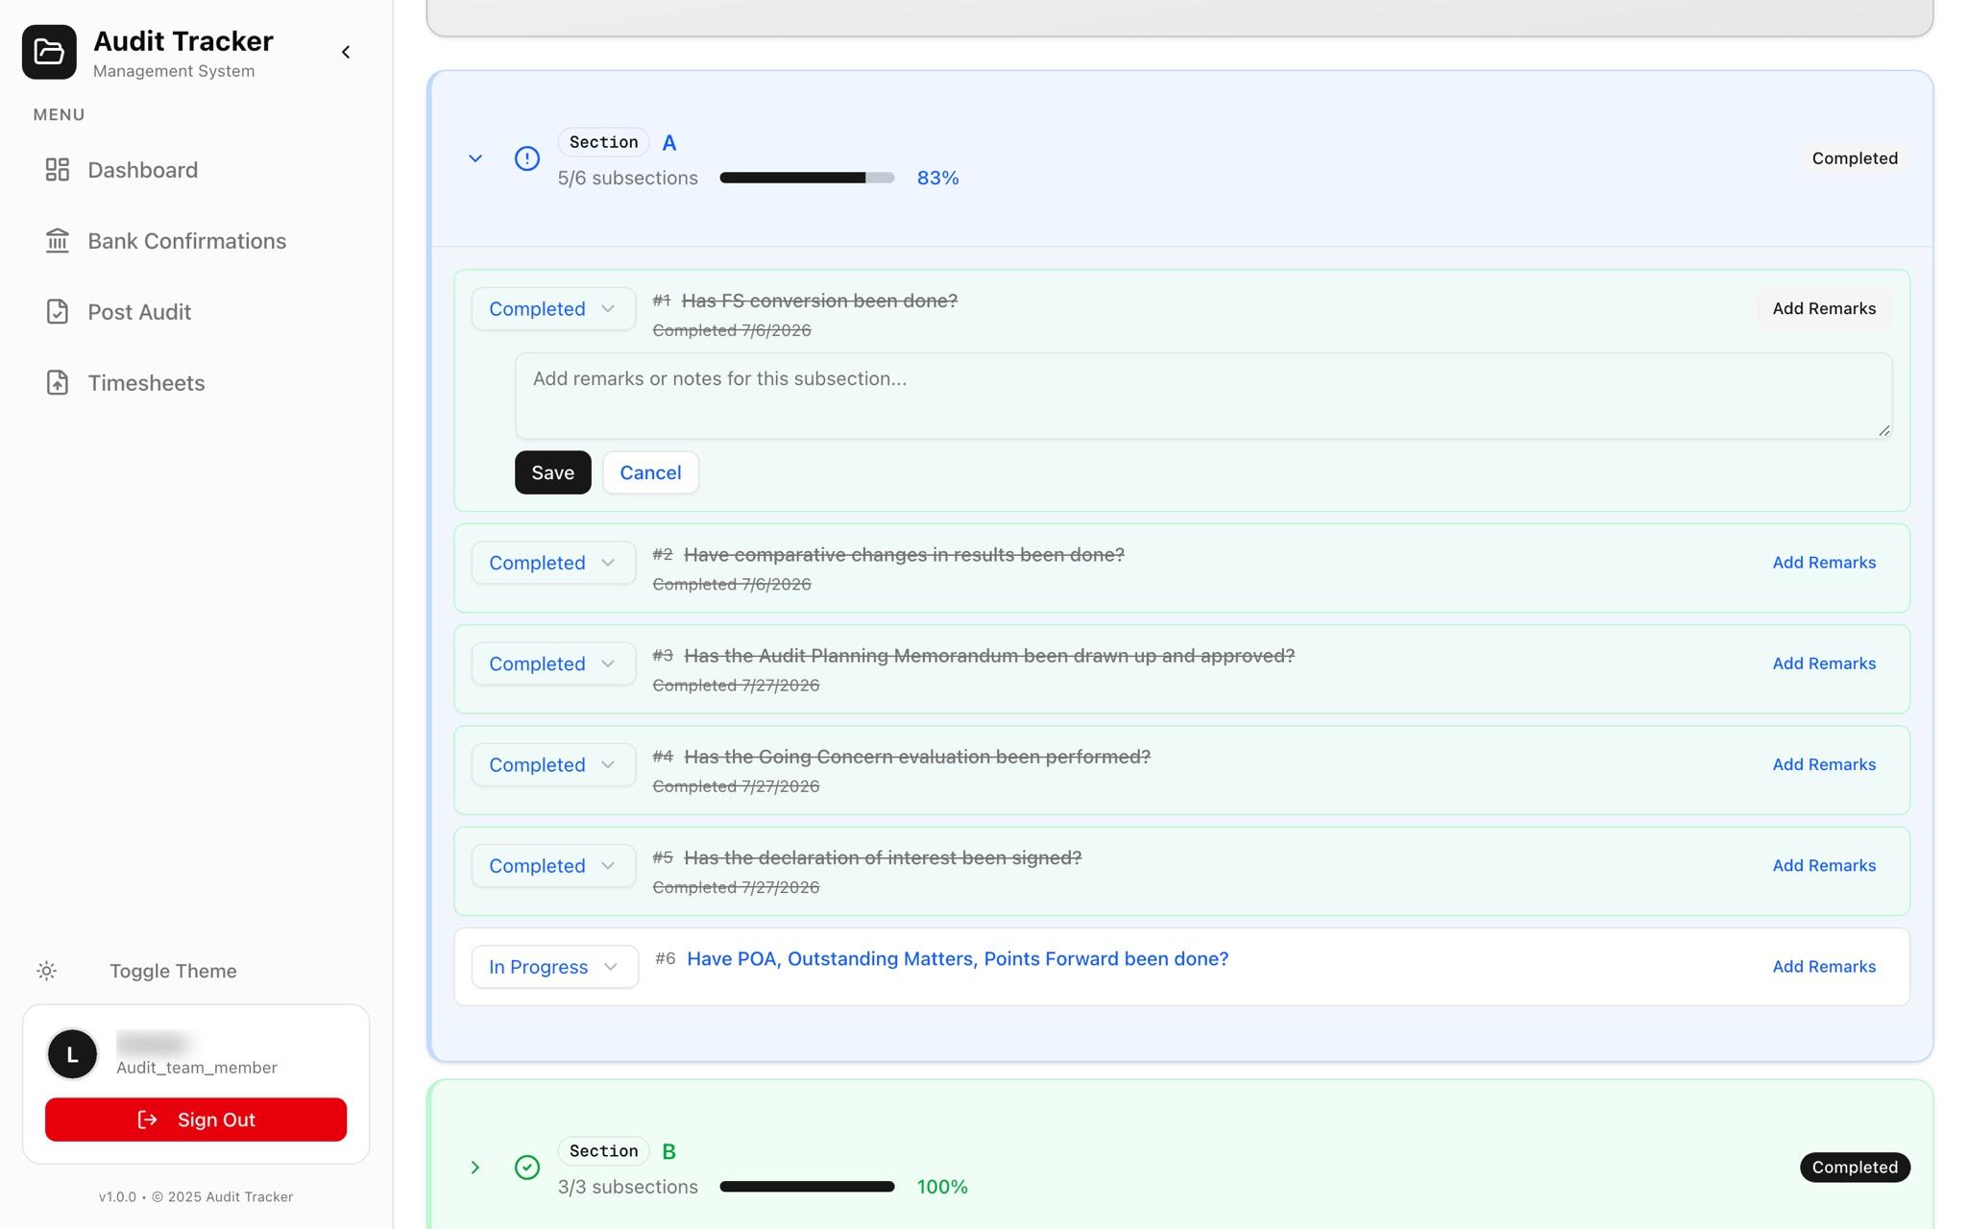
Task: Open status dropdown for FS conversion item
Action: click(553, 309)
